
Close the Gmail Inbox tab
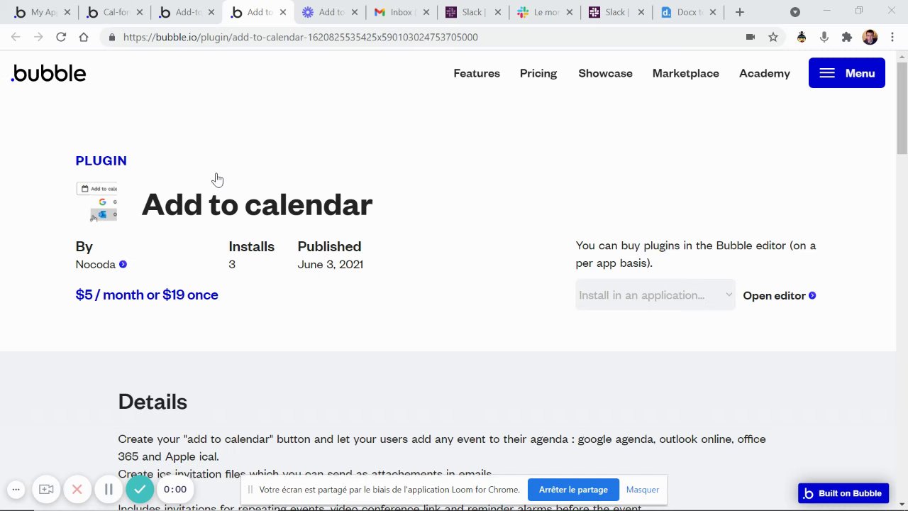(x=426, y=12)
